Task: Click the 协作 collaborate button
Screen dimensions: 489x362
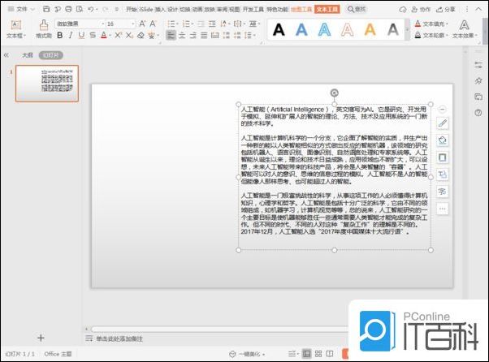Action: pyautogui.click(x=421, y=10)
